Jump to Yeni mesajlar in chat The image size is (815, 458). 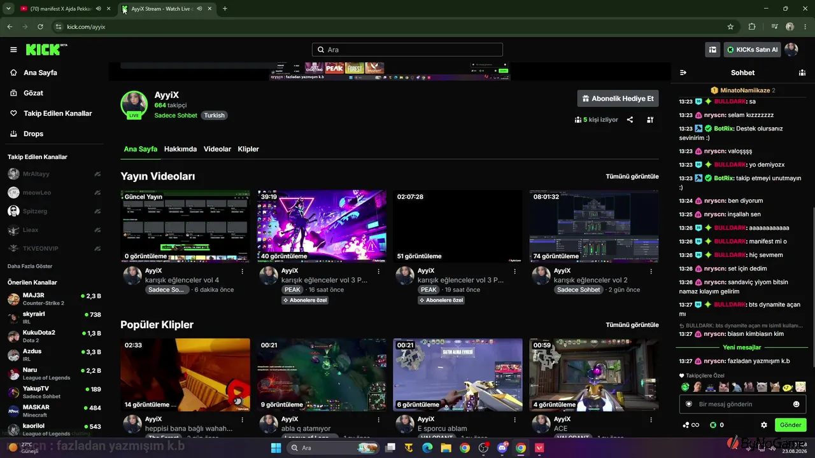pyautogui.click(x=742, y=347)
